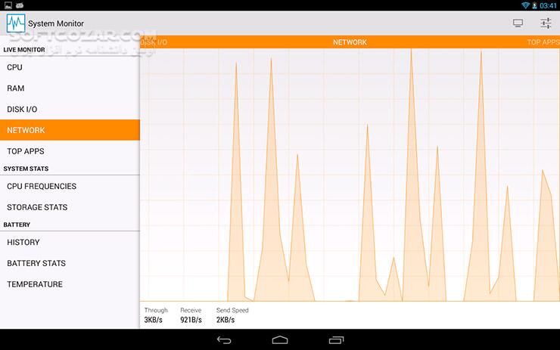The height and width of the screenshot is (350, 560).
Task: Tap the picture notification icon in status bar
Action: (x=8, y=5)
